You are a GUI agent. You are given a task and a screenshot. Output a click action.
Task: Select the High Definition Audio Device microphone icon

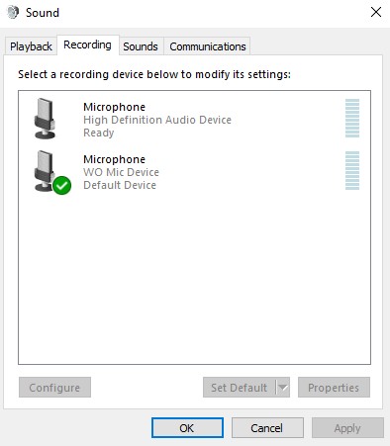point(45,119)
